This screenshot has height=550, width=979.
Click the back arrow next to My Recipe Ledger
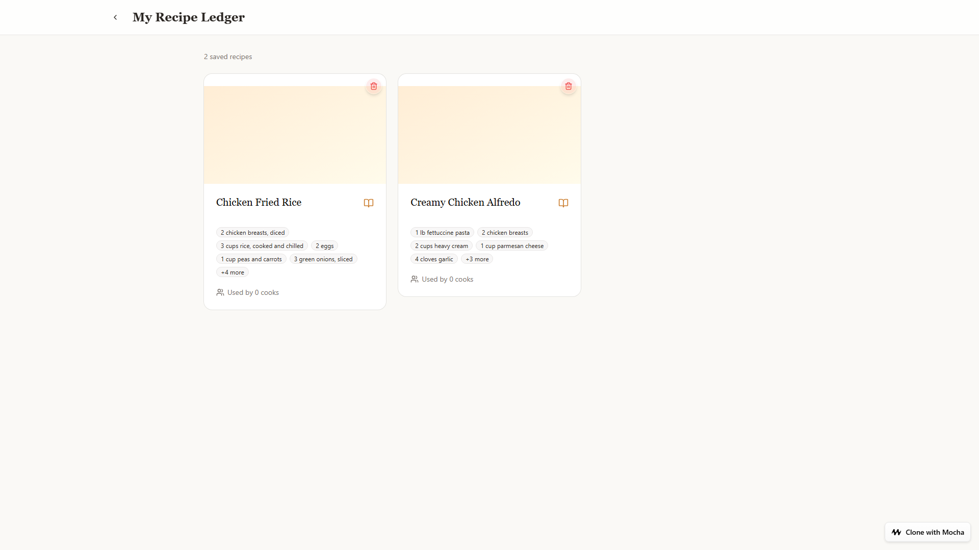pyautogui.click(x=115, y=17)
